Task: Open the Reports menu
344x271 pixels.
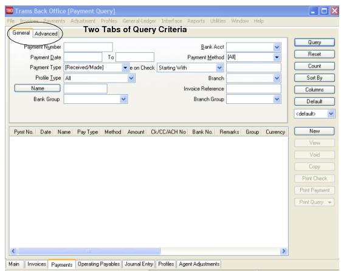Action: 196,21
